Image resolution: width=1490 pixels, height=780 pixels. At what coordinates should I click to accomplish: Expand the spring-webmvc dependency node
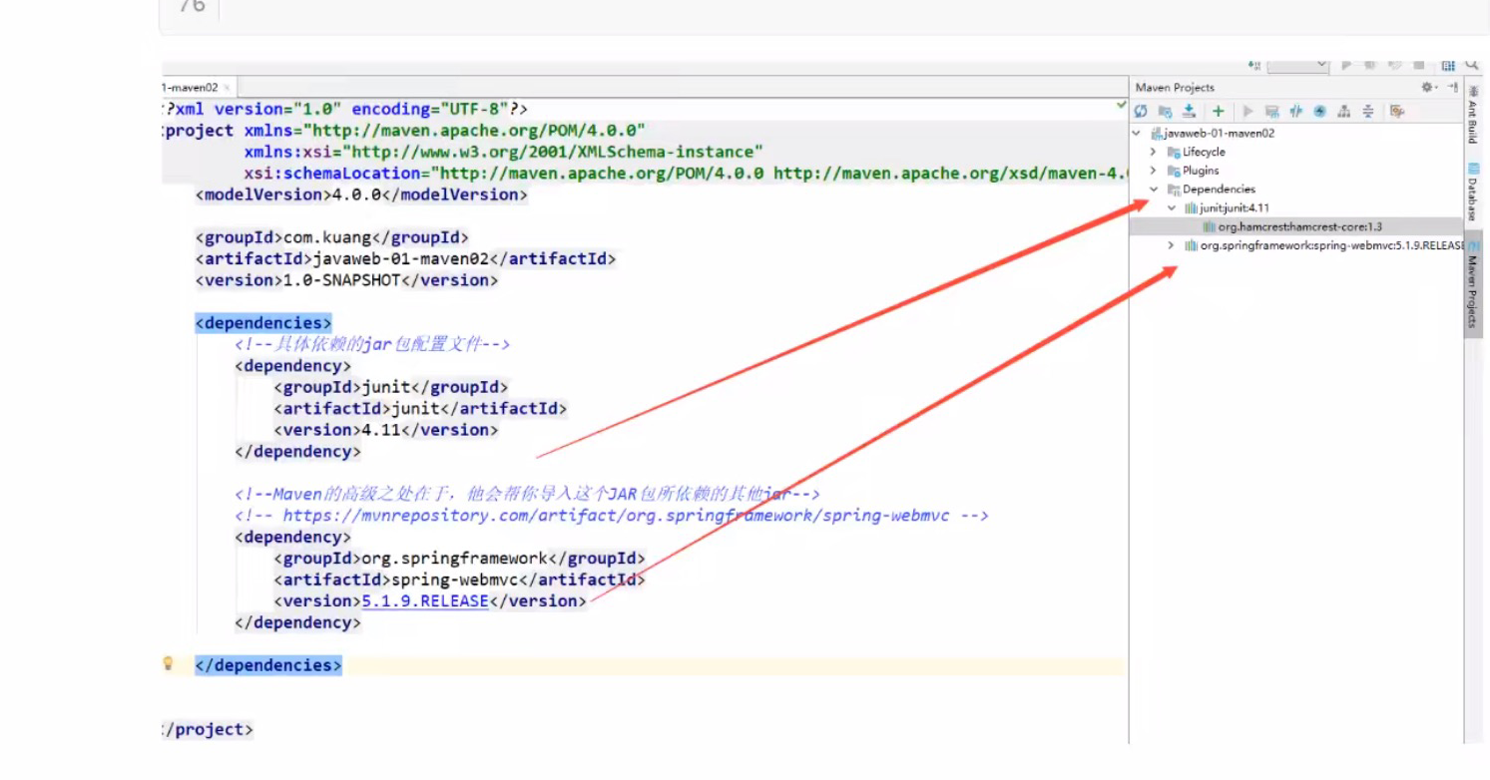click(x=1172, y=245)
